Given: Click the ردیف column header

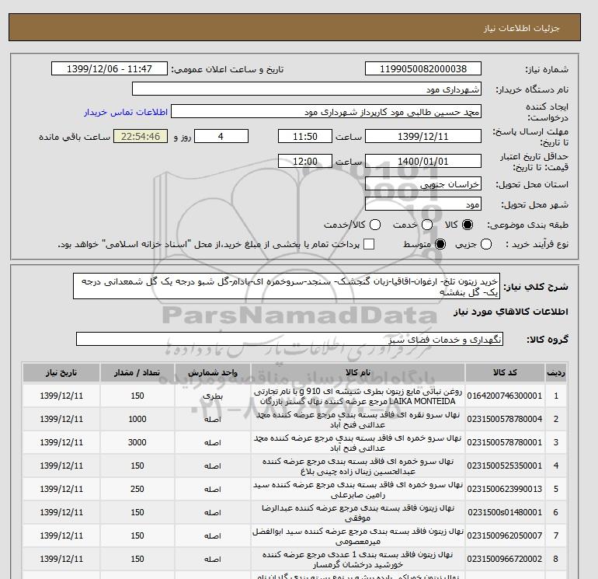Looking at the screenshot, I should [556, 372].
